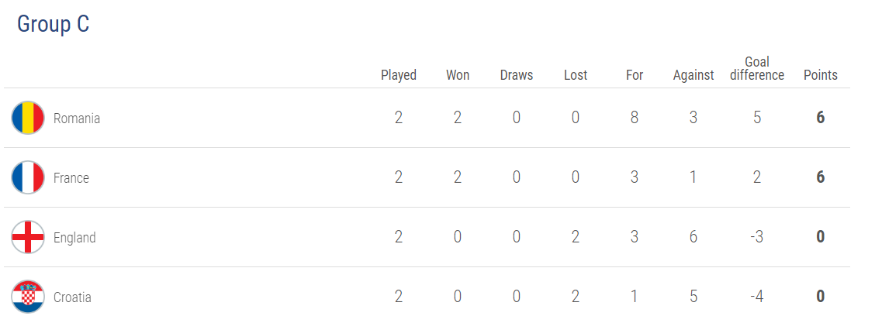Click the Draws column header
Viewport: 882px width, 323px height.
tap(517, 75)
